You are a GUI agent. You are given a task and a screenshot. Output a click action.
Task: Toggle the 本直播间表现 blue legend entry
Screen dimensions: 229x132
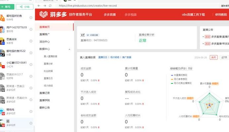(179, 75)
